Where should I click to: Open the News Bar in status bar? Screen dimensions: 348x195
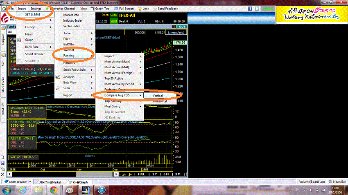pos(338,182)
